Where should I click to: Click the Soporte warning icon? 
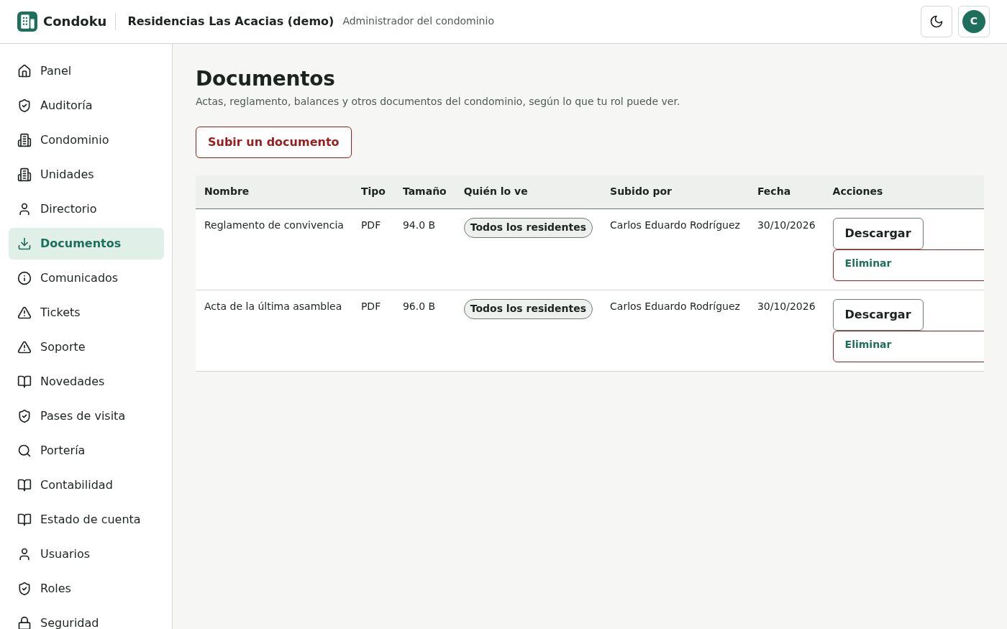(24, 347)
